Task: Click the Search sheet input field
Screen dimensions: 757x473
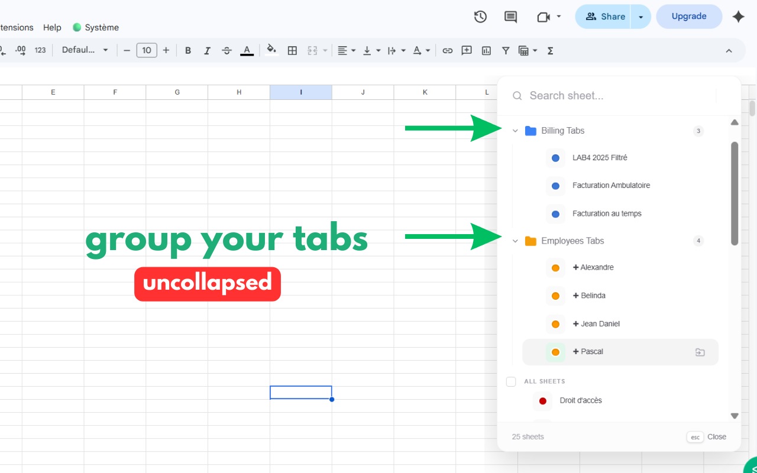Action: pos(591,95)
